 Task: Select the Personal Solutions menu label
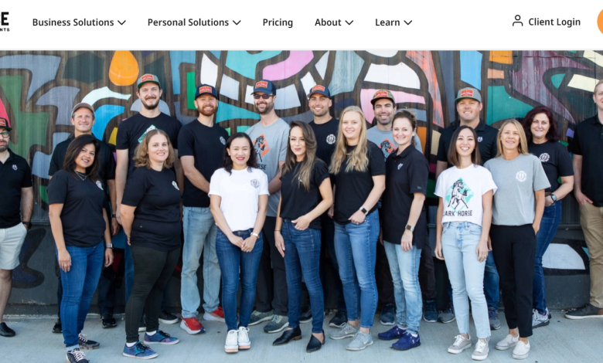[x=188, y=22]
